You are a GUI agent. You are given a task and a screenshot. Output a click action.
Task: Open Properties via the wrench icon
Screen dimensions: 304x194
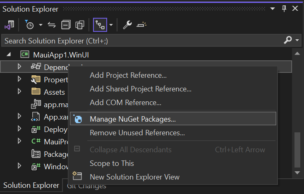pyautogui.click(x=127, y=25)
